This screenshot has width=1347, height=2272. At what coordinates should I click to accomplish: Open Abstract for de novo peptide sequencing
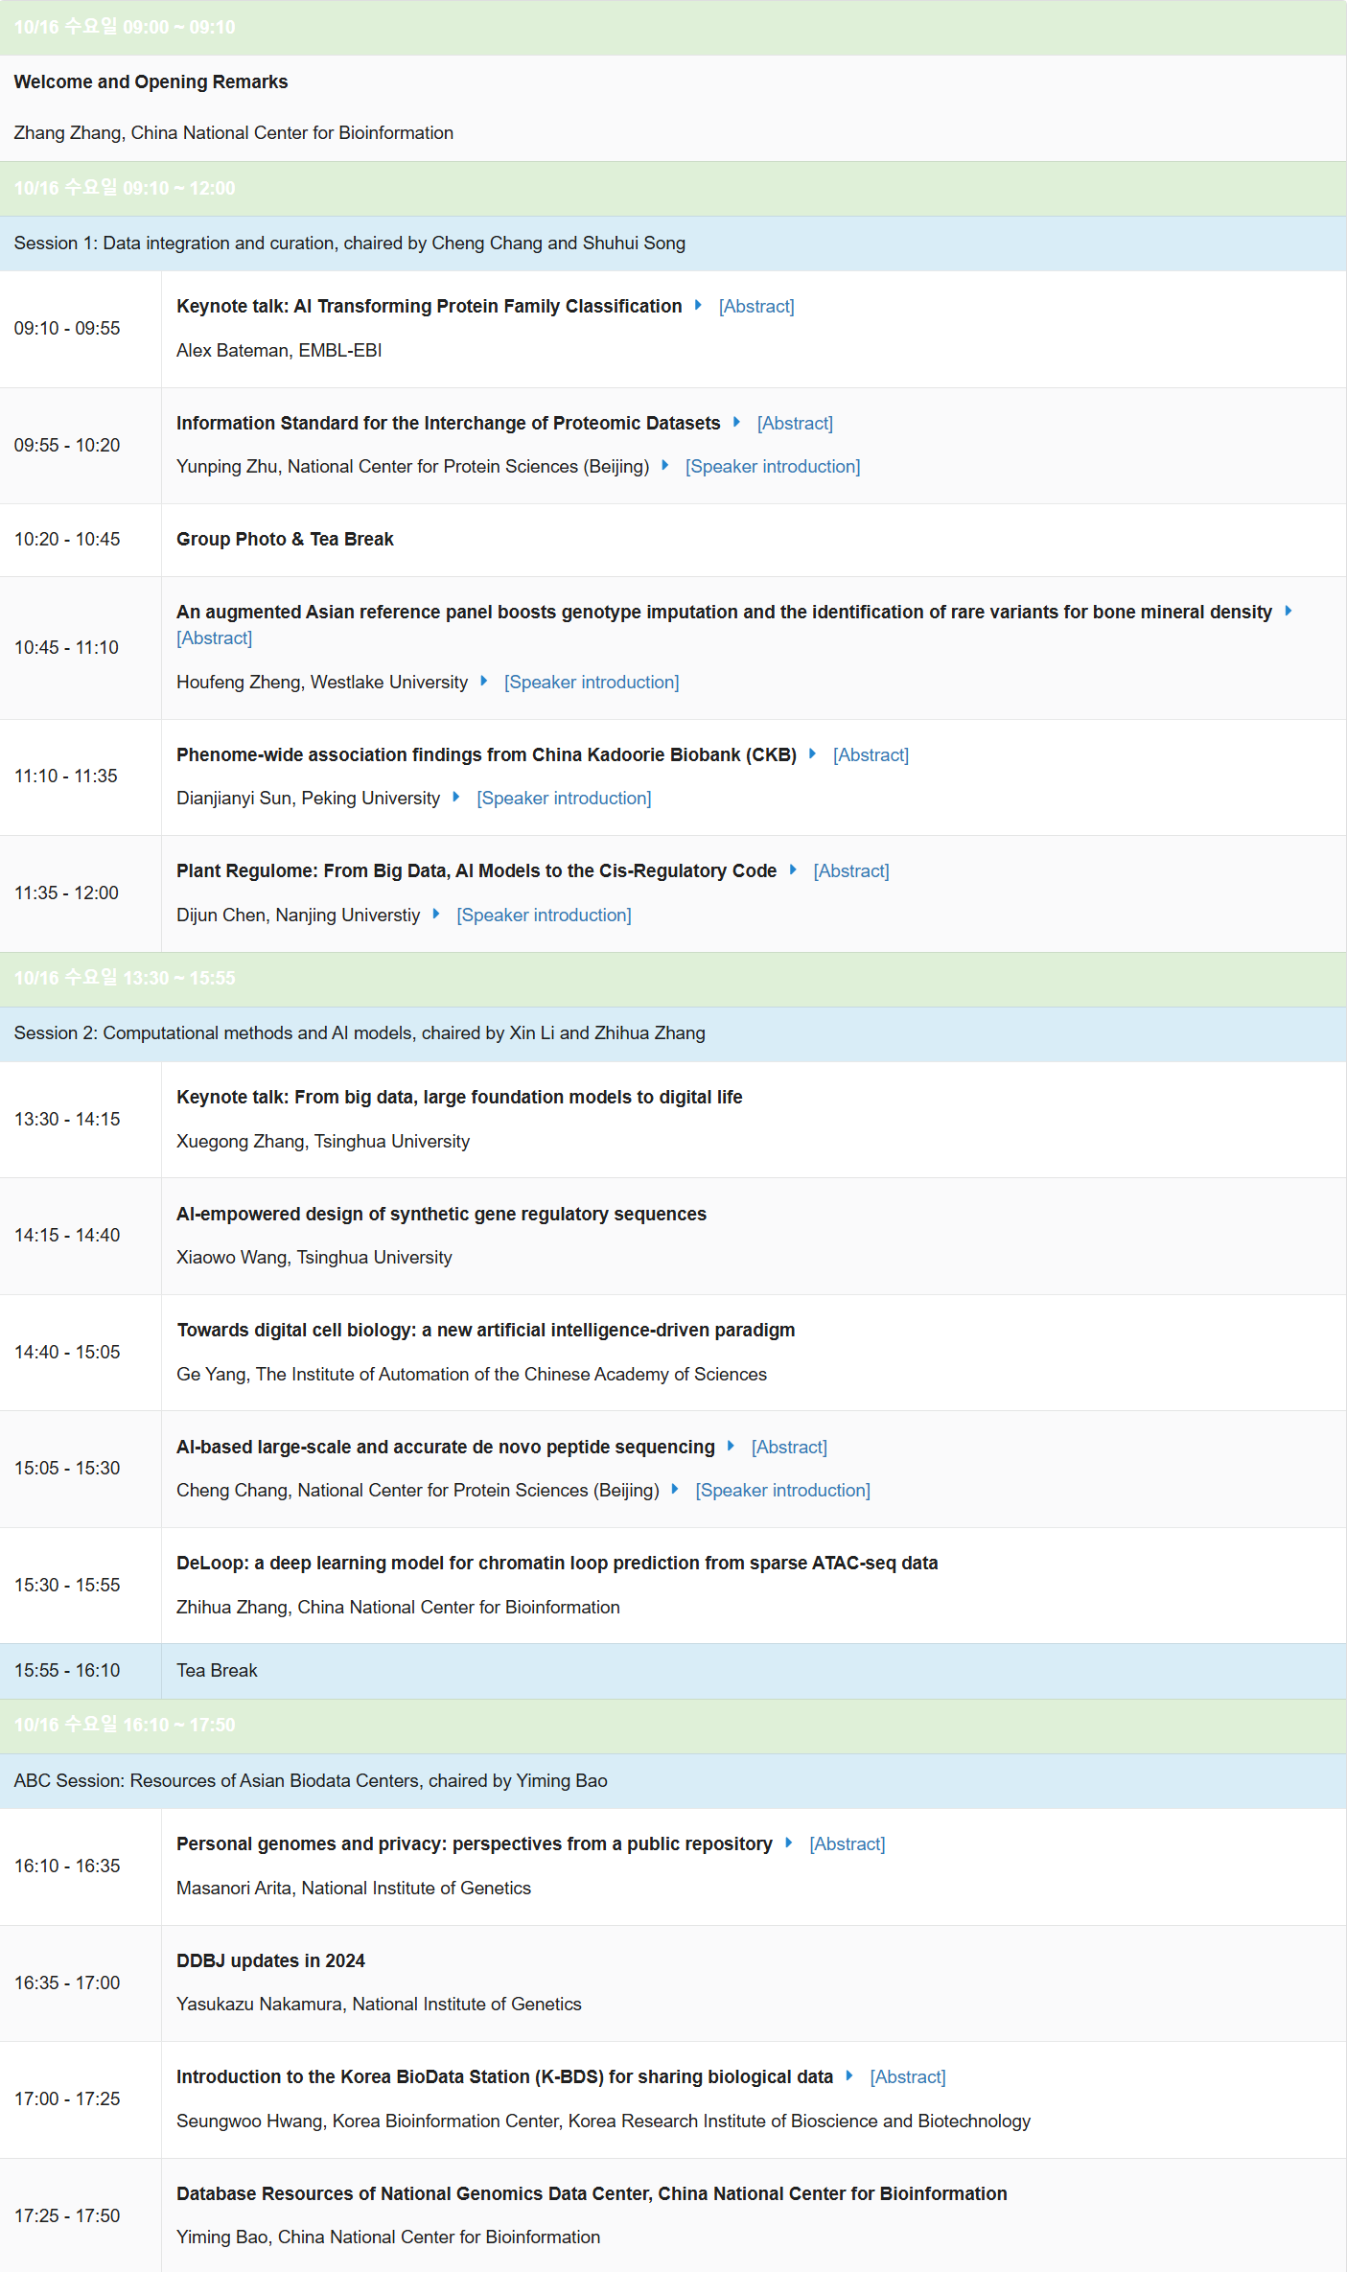(x=788, y=1448)
